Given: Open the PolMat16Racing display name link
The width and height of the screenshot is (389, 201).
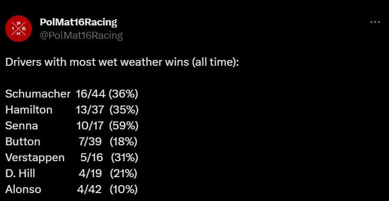Looking at the screenshot, I should point(79,22).
